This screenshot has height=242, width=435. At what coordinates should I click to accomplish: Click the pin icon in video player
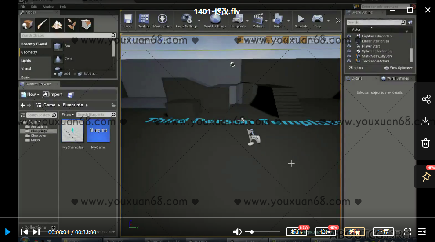pos(426,177)
